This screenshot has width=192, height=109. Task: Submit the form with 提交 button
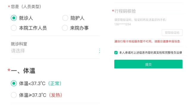click(x=148, y=64)
